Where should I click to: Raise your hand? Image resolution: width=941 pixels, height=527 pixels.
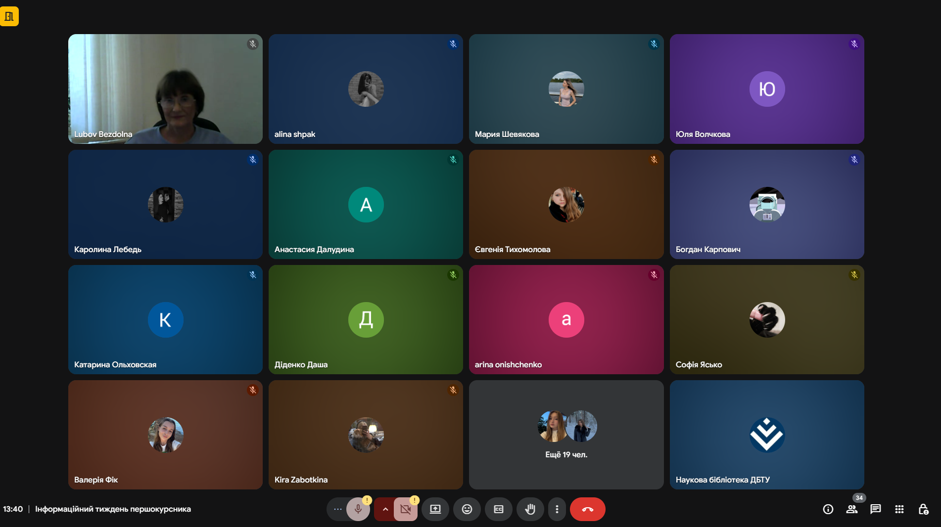[x=530, y=509]
